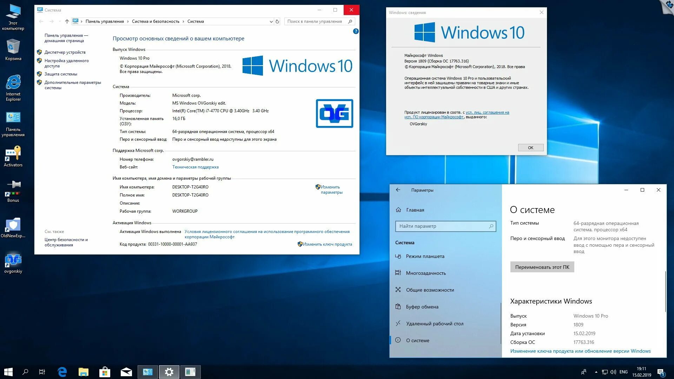
Task: Click the Up arrow navigation icon
Action: pyautogui.click(x=67, y=21)
